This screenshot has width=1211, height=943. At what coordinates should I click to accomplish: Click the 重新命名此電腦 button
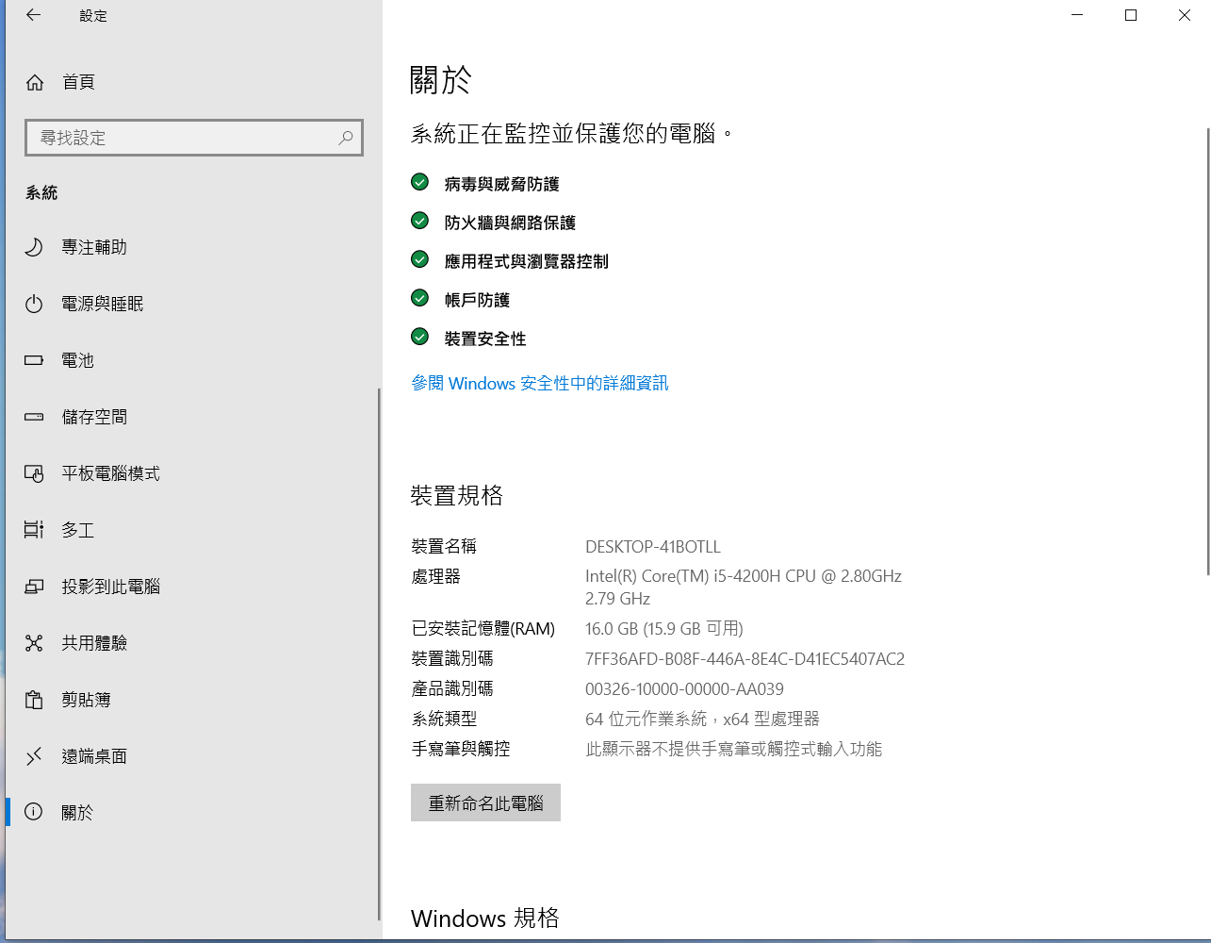coord(485,802)
